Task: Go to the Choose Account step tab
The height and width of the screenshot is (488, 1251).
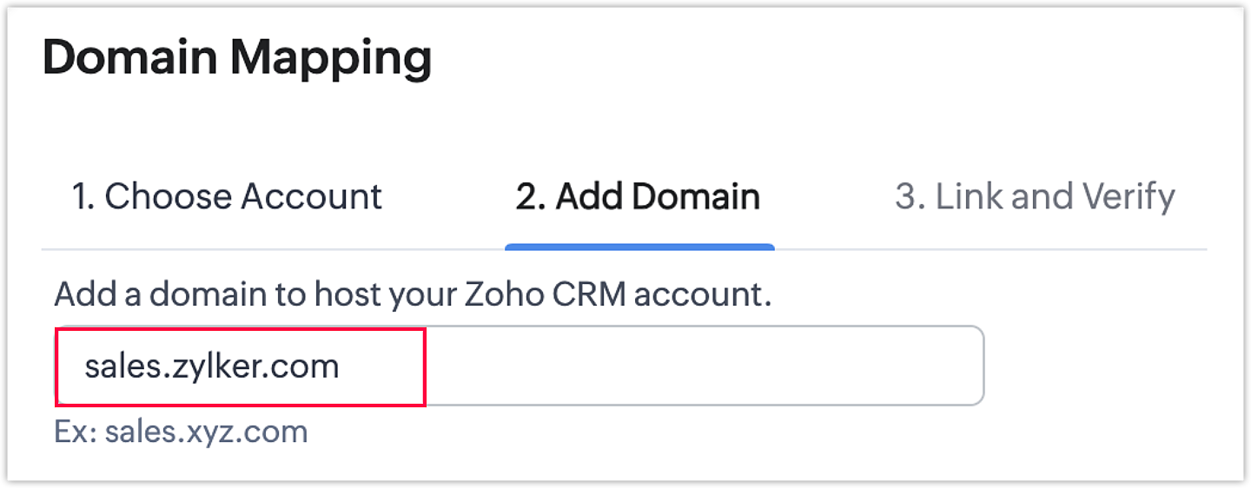Action: click(227, 197)
